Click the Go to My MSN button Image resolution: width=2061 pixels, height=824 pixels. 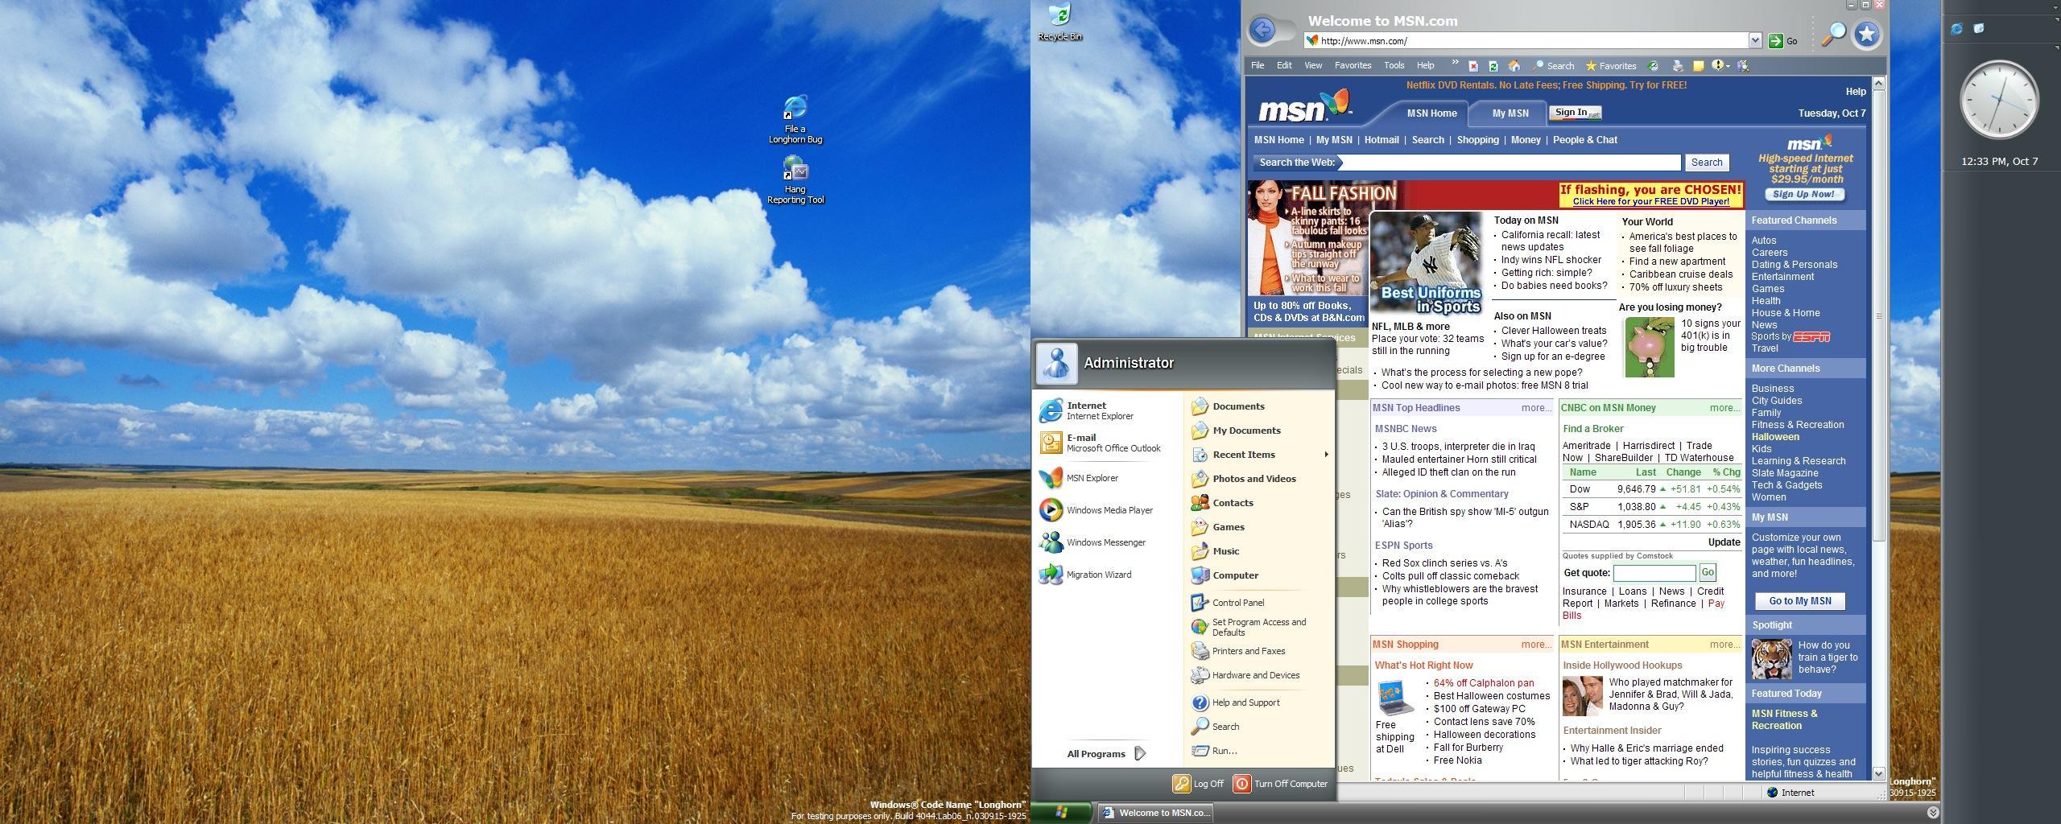point(1799,601)
